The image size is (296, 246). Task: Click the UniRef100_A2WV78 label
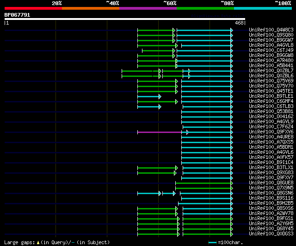point(271,214)
